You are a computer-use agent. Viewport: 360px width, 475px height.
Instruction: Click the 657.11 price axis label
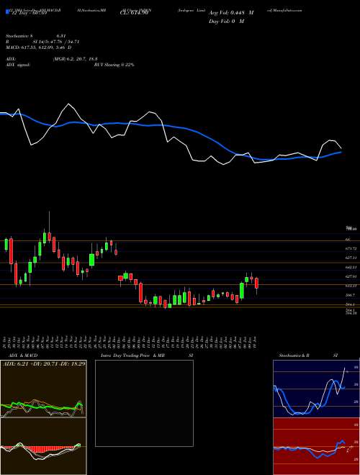pyautogui.click(x=350, y=258)
